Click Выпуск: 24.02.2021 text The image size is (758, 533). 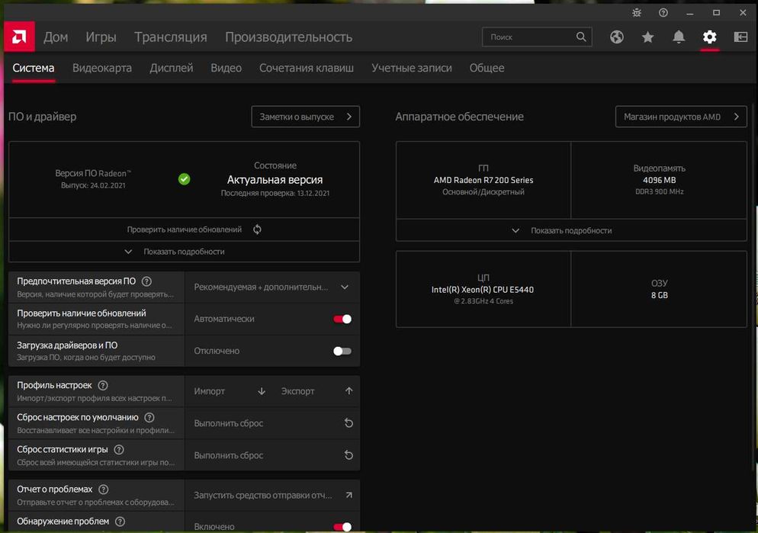(93, 185)
